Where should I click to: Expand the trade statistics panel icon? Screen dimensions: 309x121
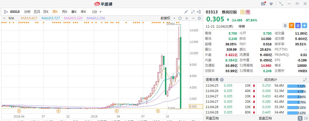click(305, 80)
